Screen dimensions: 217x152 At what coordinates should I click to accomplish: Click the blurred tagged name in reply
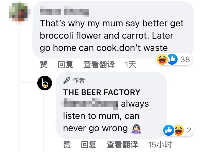tap(90, 104)
